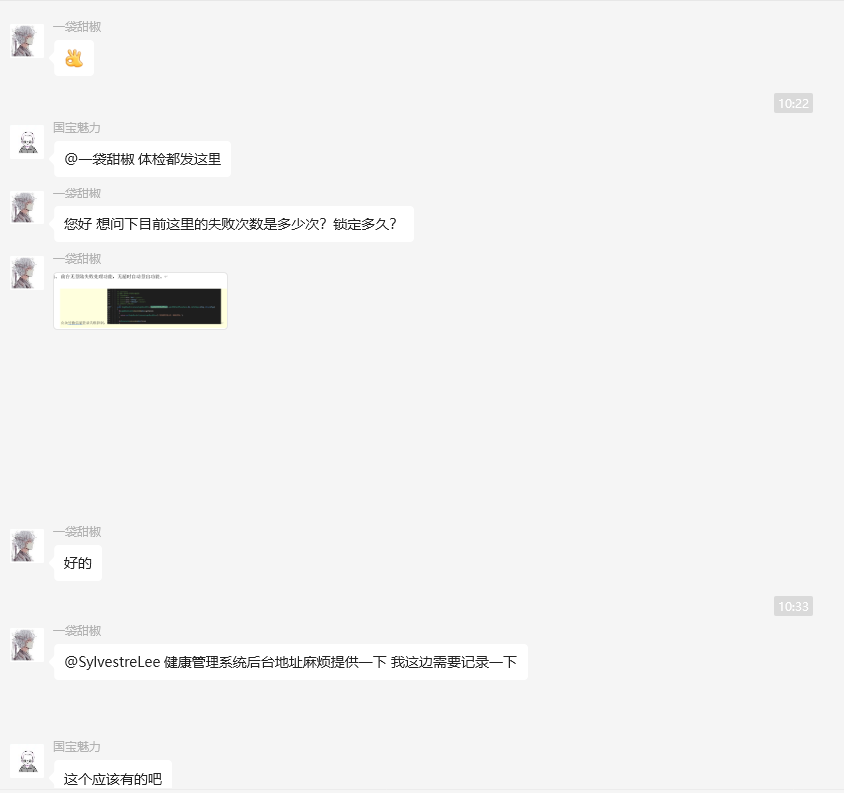Click 一袋甜椒 avatar beside 失败次数 question
Screen dimensions: 844x793
[x=27, y=207]
